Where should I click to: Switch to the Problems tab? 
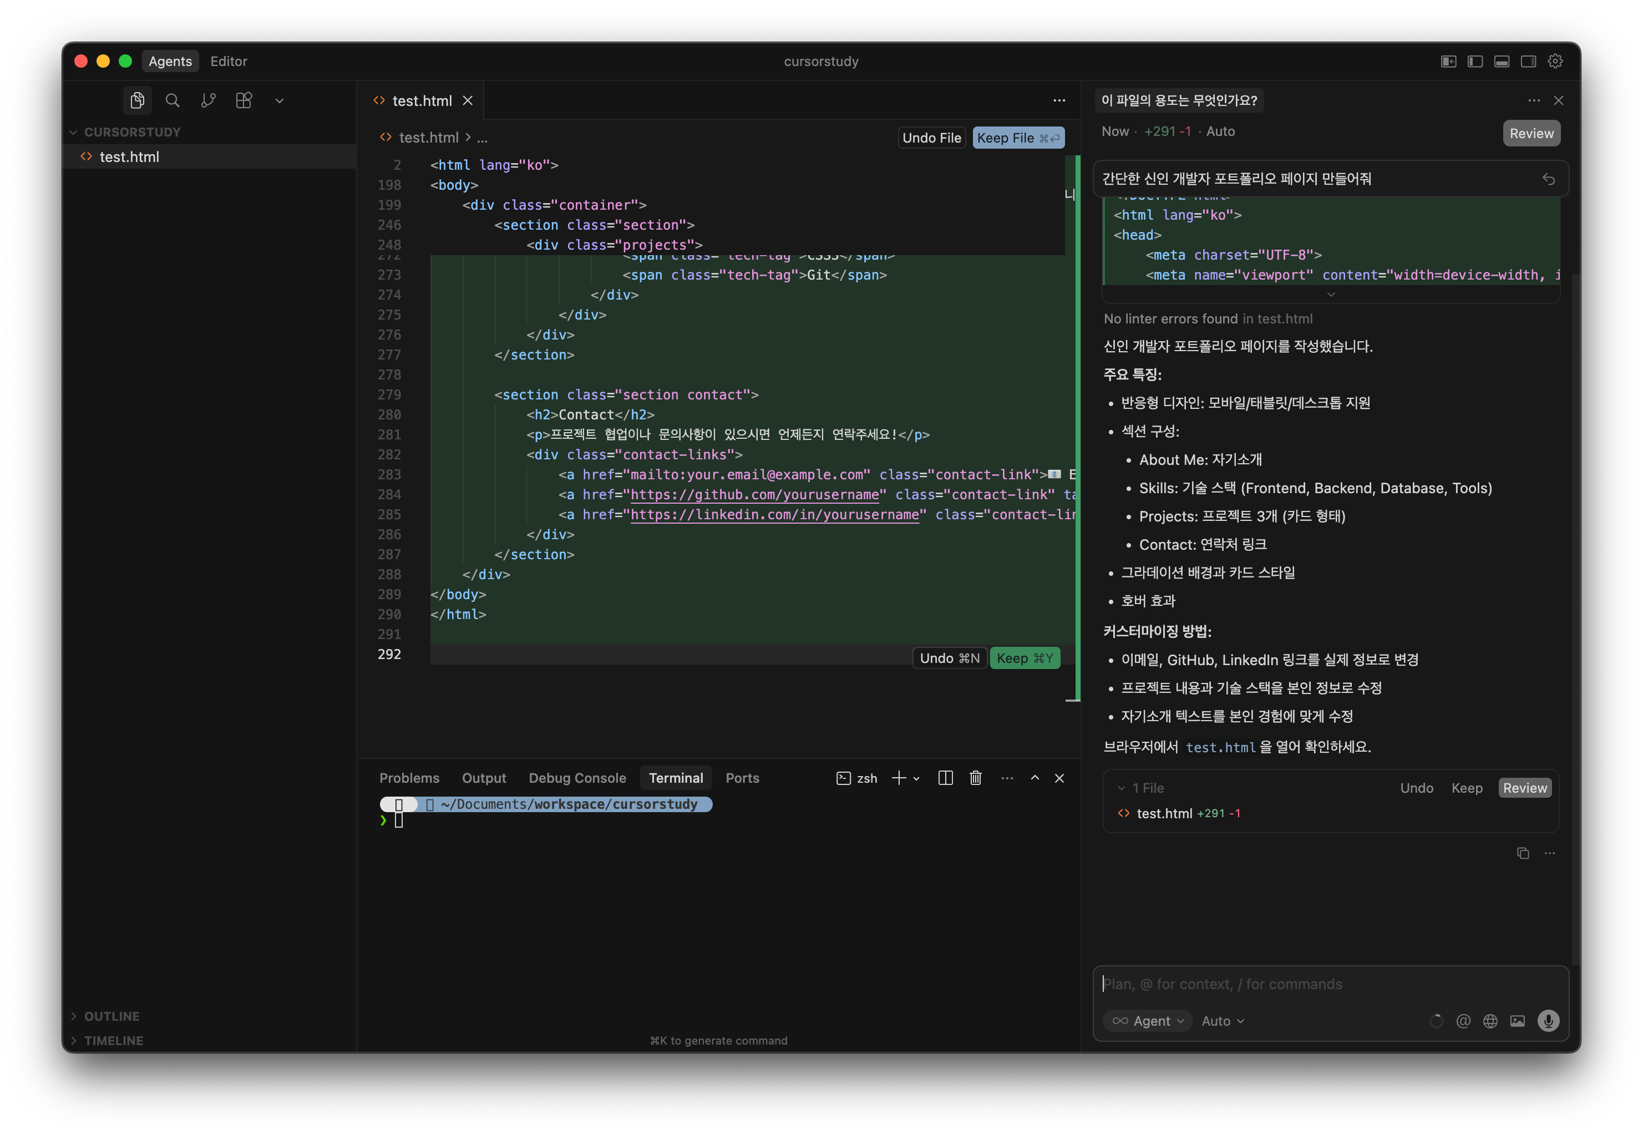(x=409, y=778)
